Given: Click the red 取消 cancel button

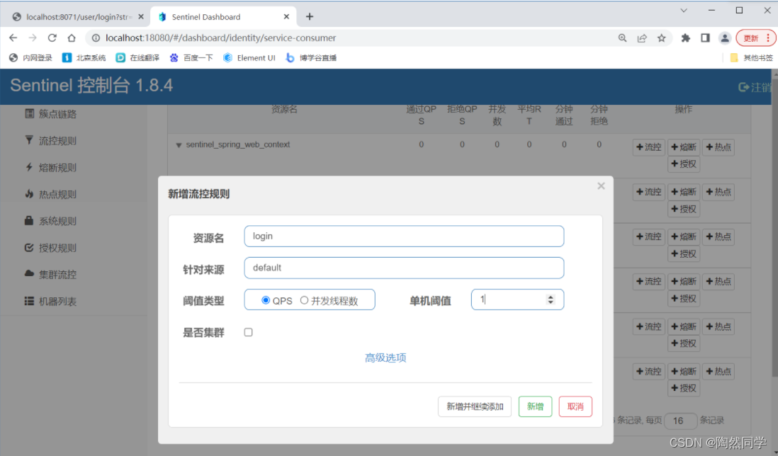Looking at the screenshot, I should click(x=575, y=406).
